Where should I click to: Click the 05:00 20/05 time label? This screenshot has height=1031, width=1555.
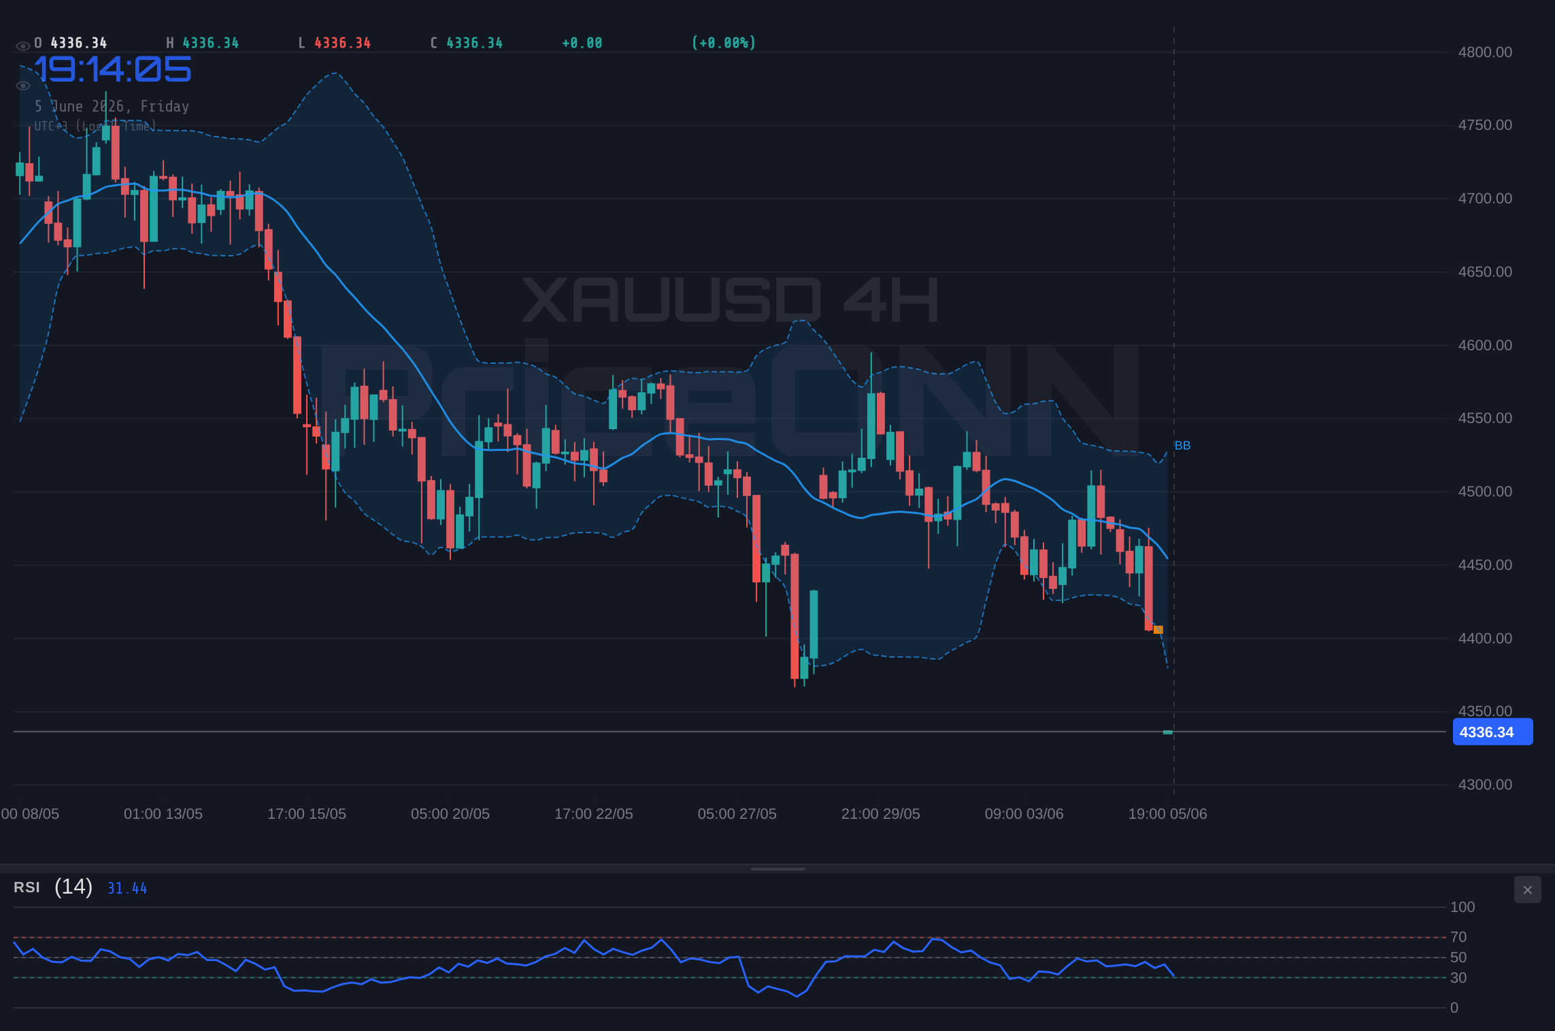[450, 814]
